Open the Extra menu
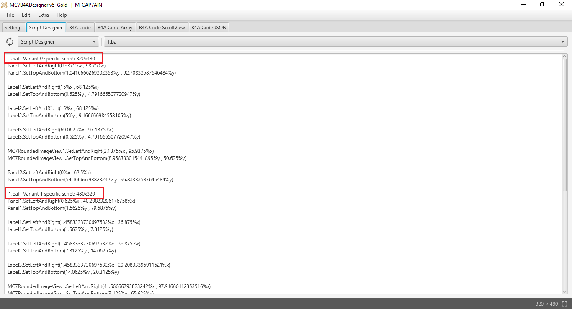Viewport: 572px width, 309px height. pyautogui.click(x=43, y=15)
